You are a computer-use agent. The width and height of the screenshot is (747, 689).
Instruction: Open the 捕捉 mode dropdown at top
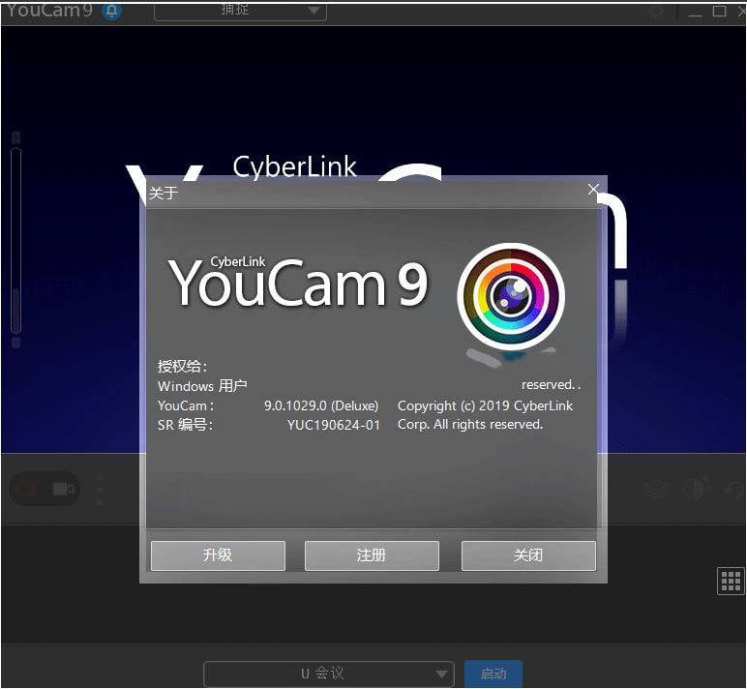tap(241, 11)
